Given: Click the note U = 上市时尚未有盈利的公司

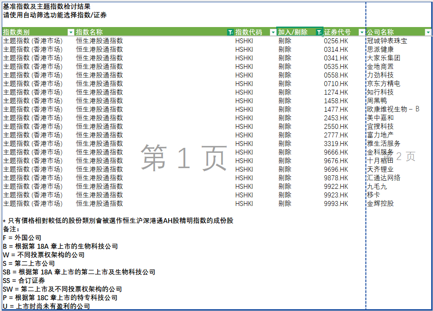Looking at the screenshot, I should click(x=46, y=306).
